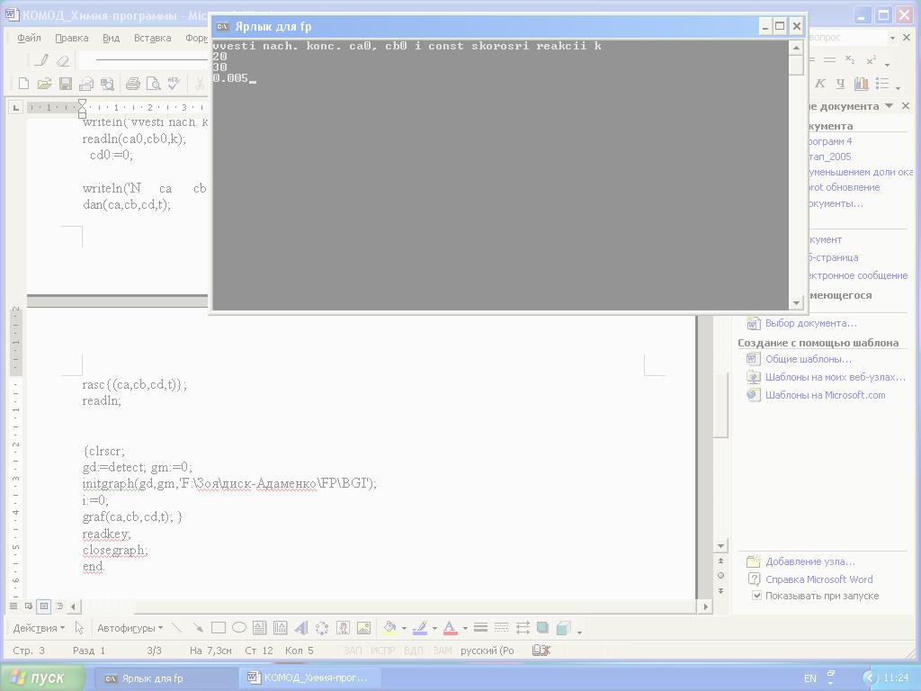Image resolution: width=921 pixels, height=691 pixels.
Task: Open the Вставка menu
Action: click(x=152, y=38)
